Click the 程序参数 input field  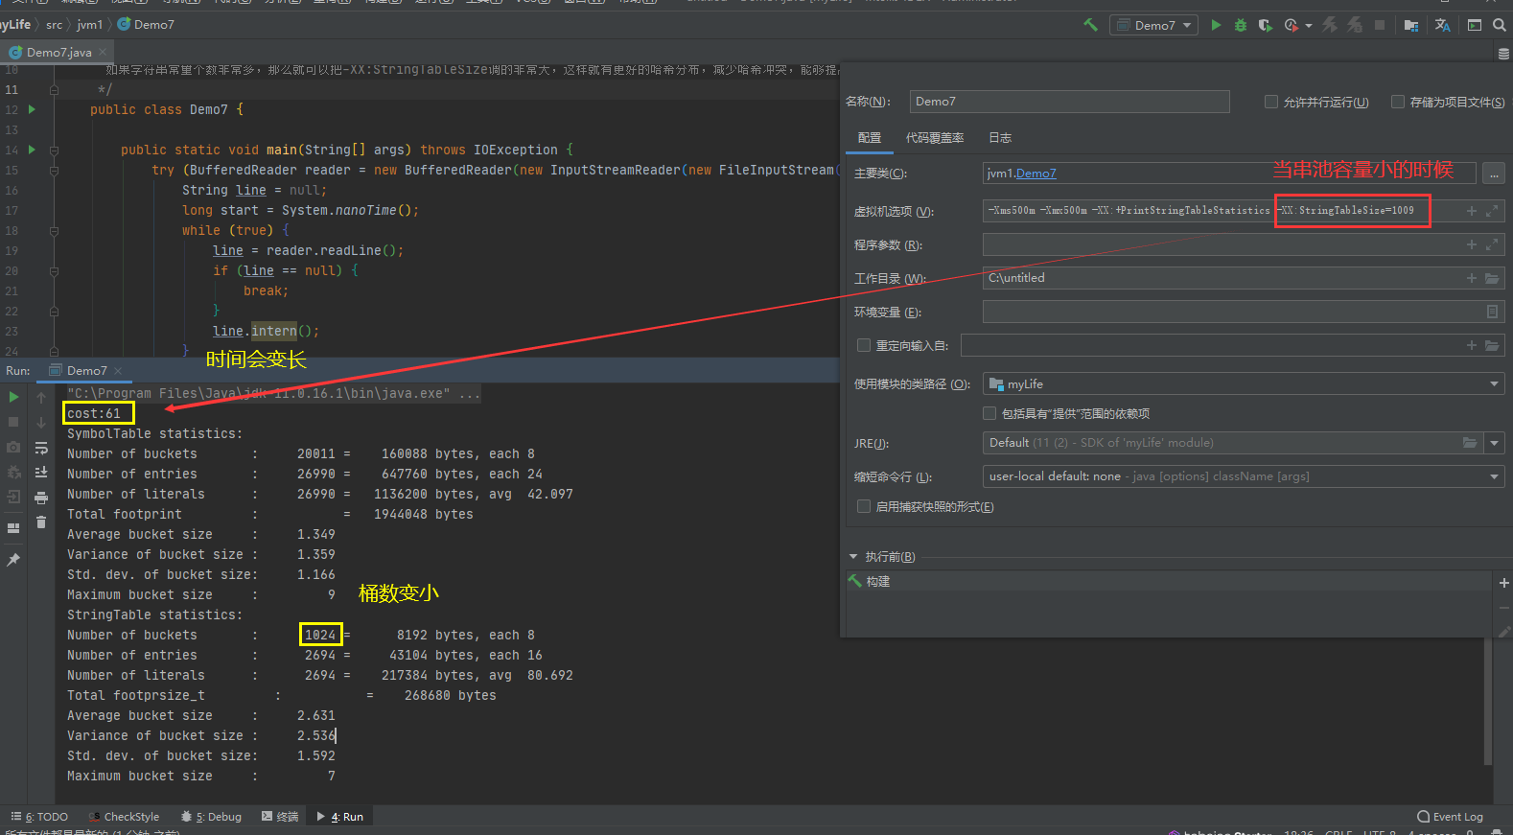[x=1244, y=244]
